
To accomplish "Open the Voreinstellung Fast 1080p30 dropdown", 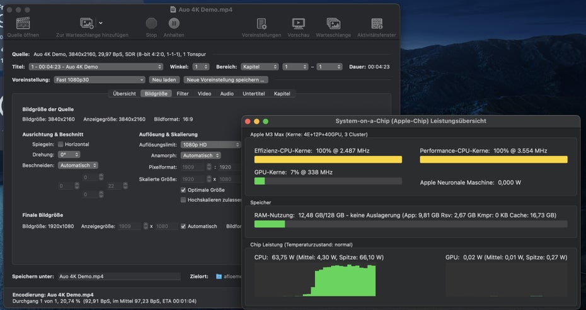I will (x=99, y=80).
